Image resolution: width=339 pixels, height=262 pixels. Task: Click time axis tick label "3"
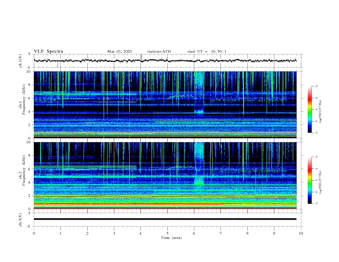coord(114,233)
